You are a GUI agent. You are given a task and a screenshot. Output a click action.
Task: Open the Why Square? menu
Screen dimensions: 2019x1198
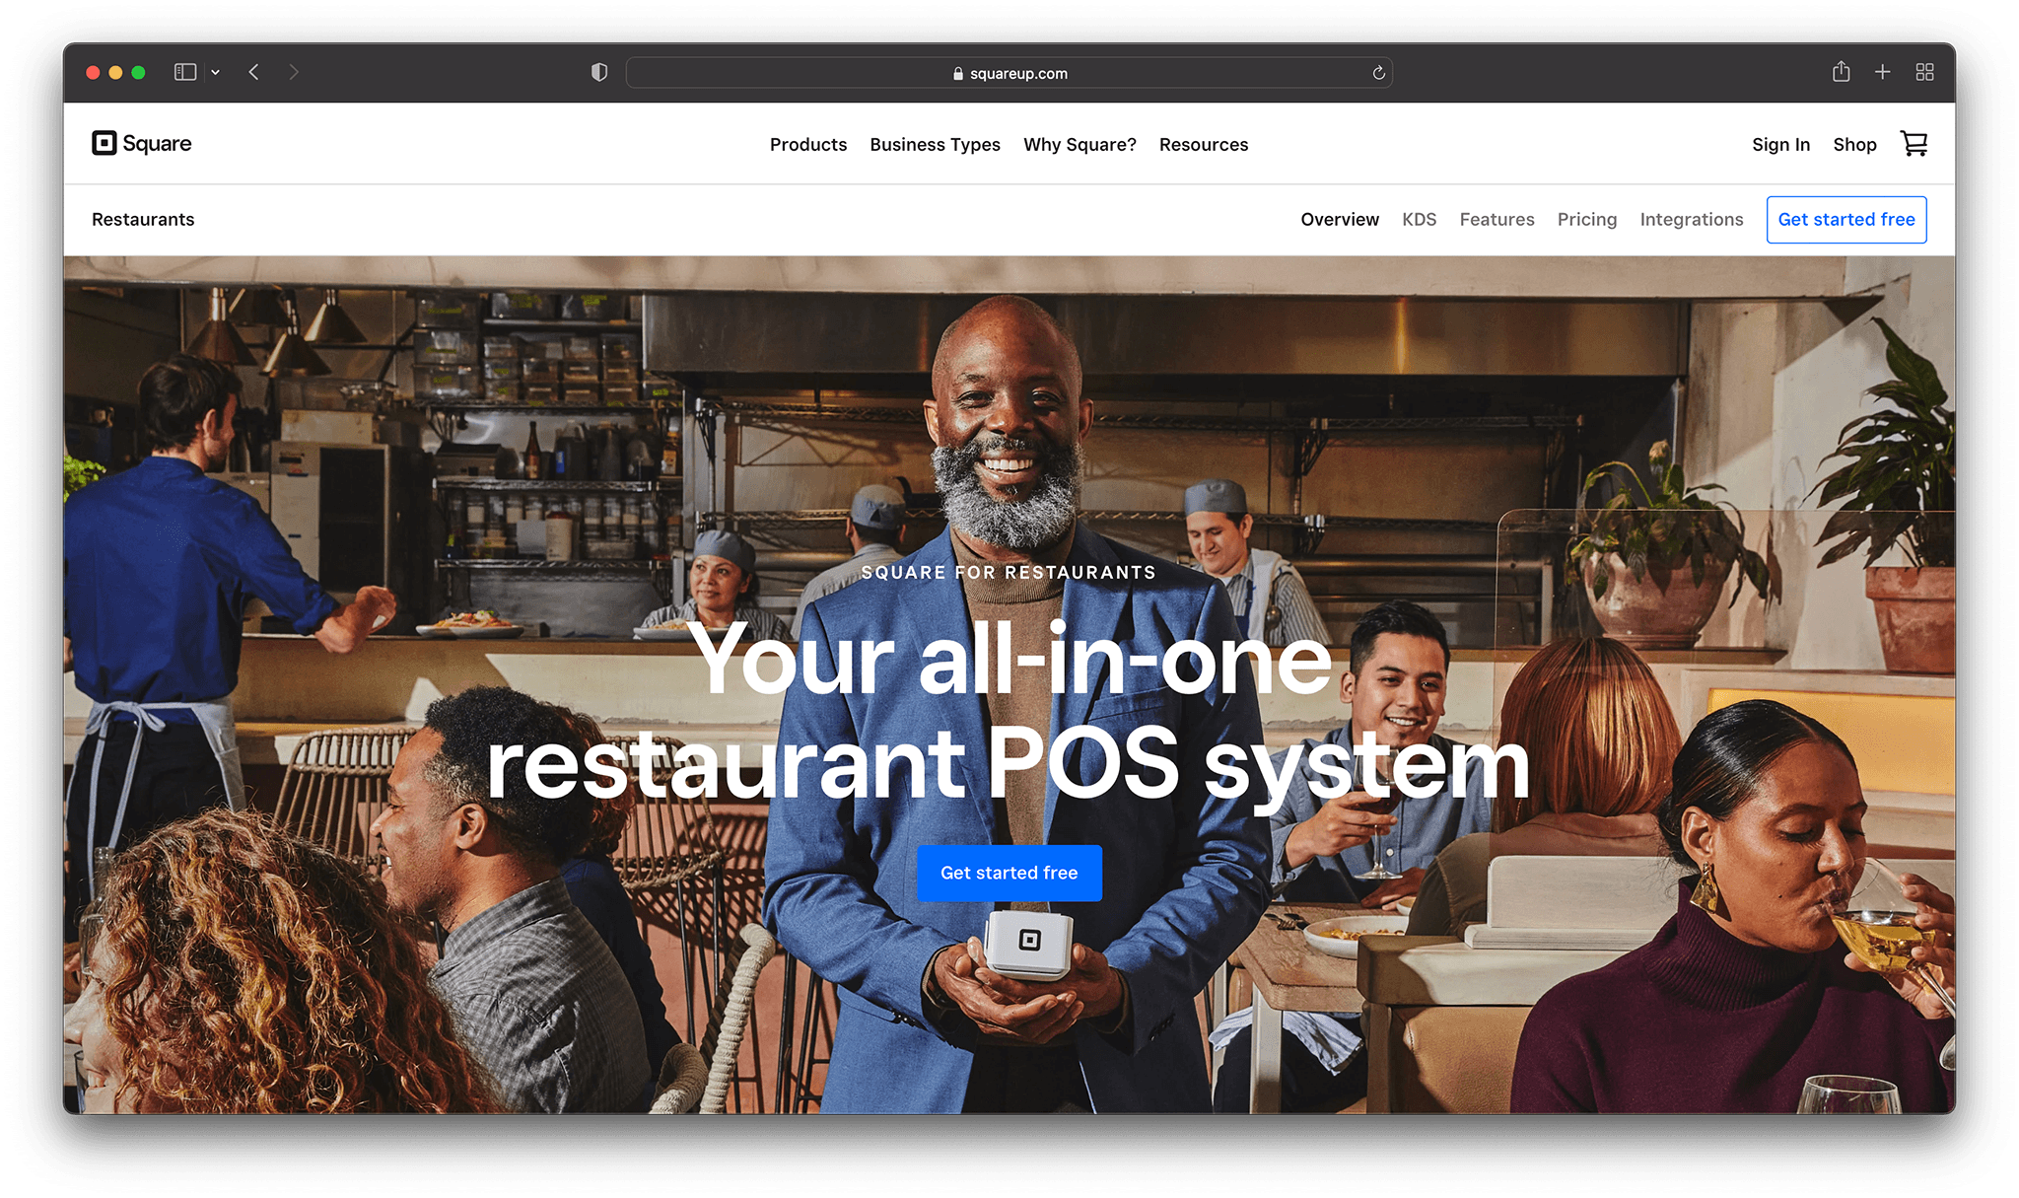1079,144
